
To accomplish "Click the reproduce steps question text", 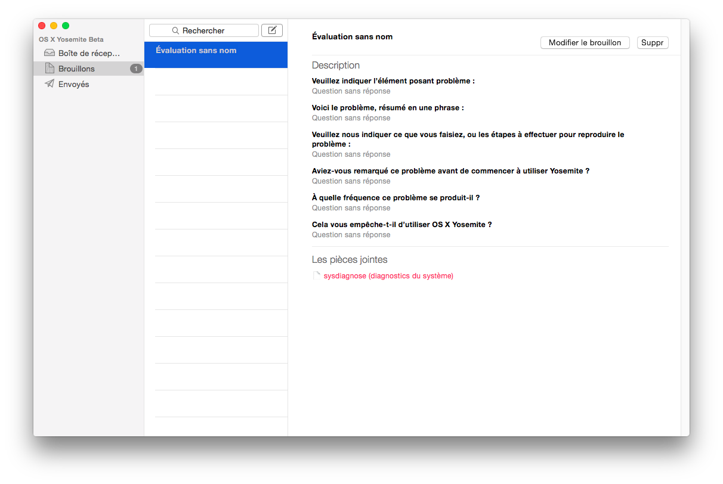I will [x=468, y=139].
